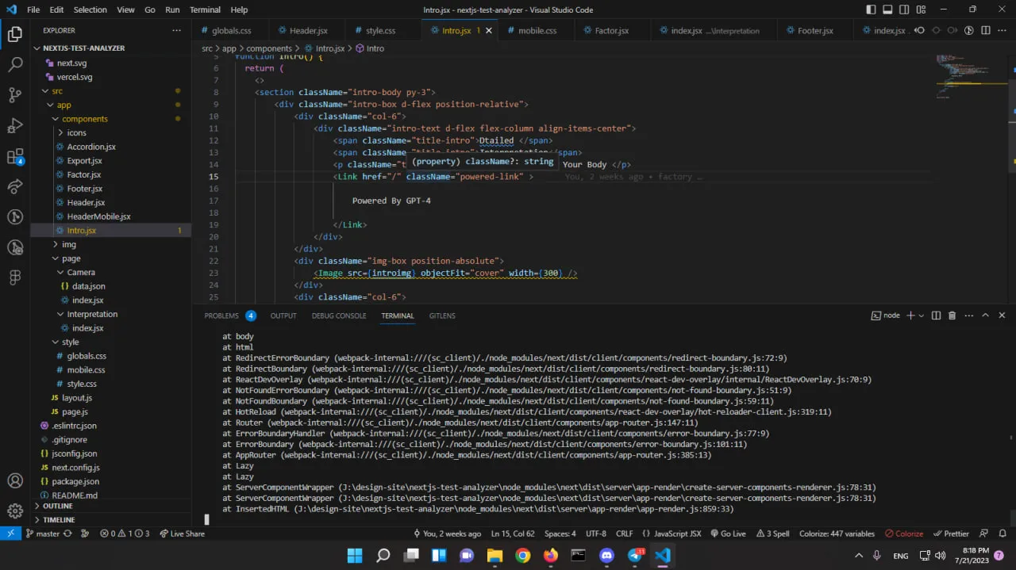The image size is (1016, 570).
Task: Switch to the Problems panel tab
Action: [221, 316]
